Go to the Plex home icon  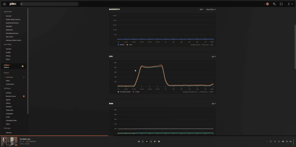click(x=4, y=4)
